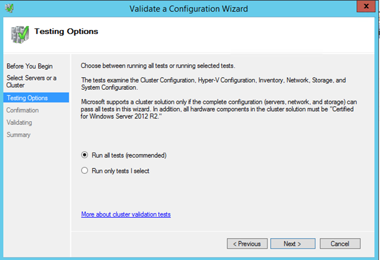Jump to the Confirmation step
Image resolution: width=380 pixels, height=260 pixels.
(23, 110)
